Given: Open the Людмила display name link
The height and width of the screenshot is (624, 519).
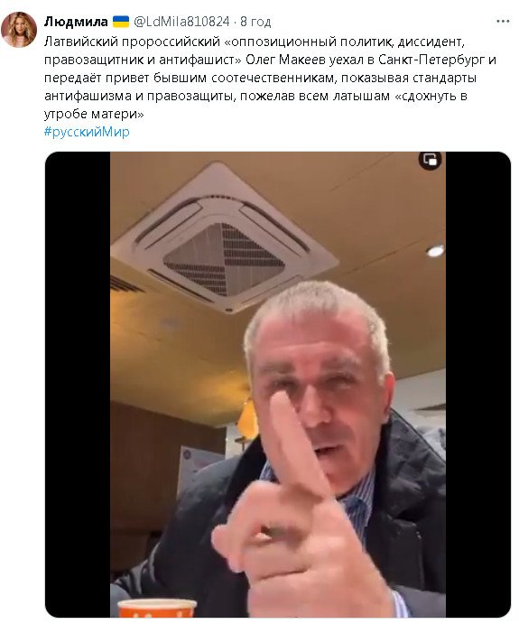Looking at the screenshot, I should coord(76,22).
